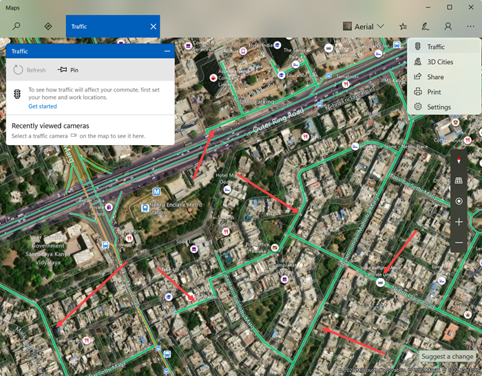Click the Get started link
The height and width of the screenshot is (376, 482).
[43, 106]
